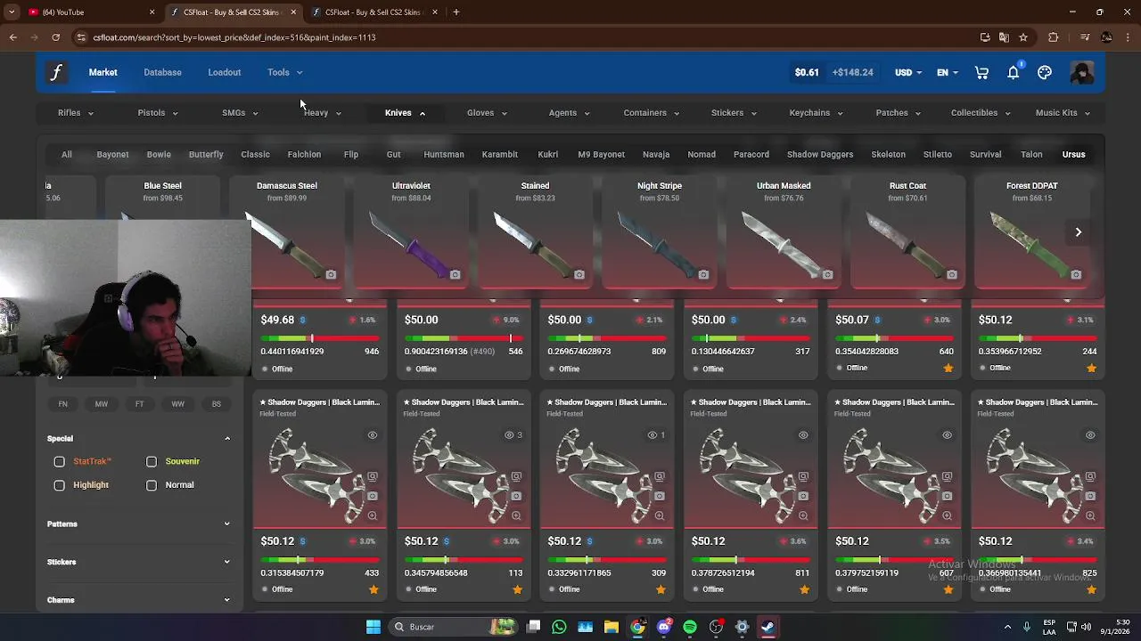This screenshot has height=641, width=1141.
Task: Select the Karambit knife type
Action: 500,155
